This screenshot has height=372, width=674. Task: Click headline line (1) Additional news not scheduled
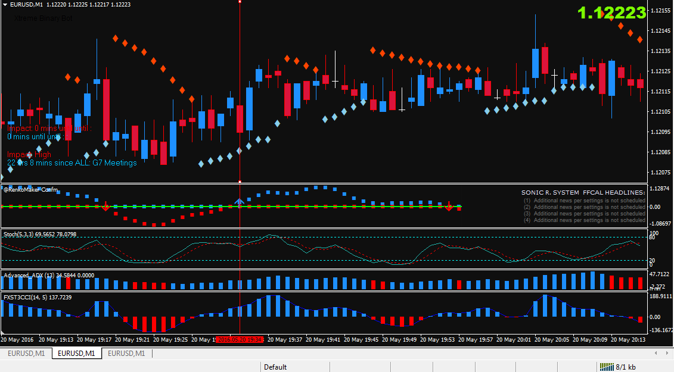(585, 201)
